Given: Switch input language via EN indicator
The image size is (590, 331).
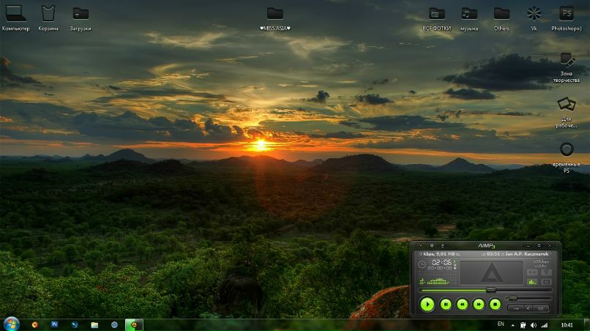Looking at the screenshot, I should [501, 324].
